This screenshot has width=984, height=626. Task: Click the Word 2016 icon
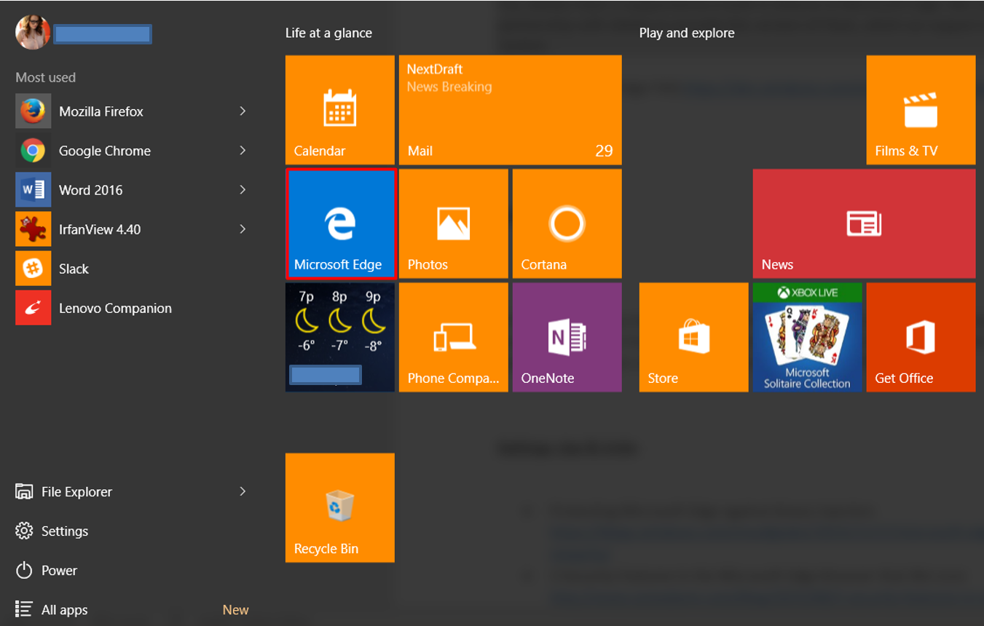34,190
